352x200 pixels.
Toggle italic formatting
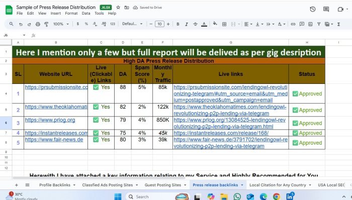pos(187,24)
